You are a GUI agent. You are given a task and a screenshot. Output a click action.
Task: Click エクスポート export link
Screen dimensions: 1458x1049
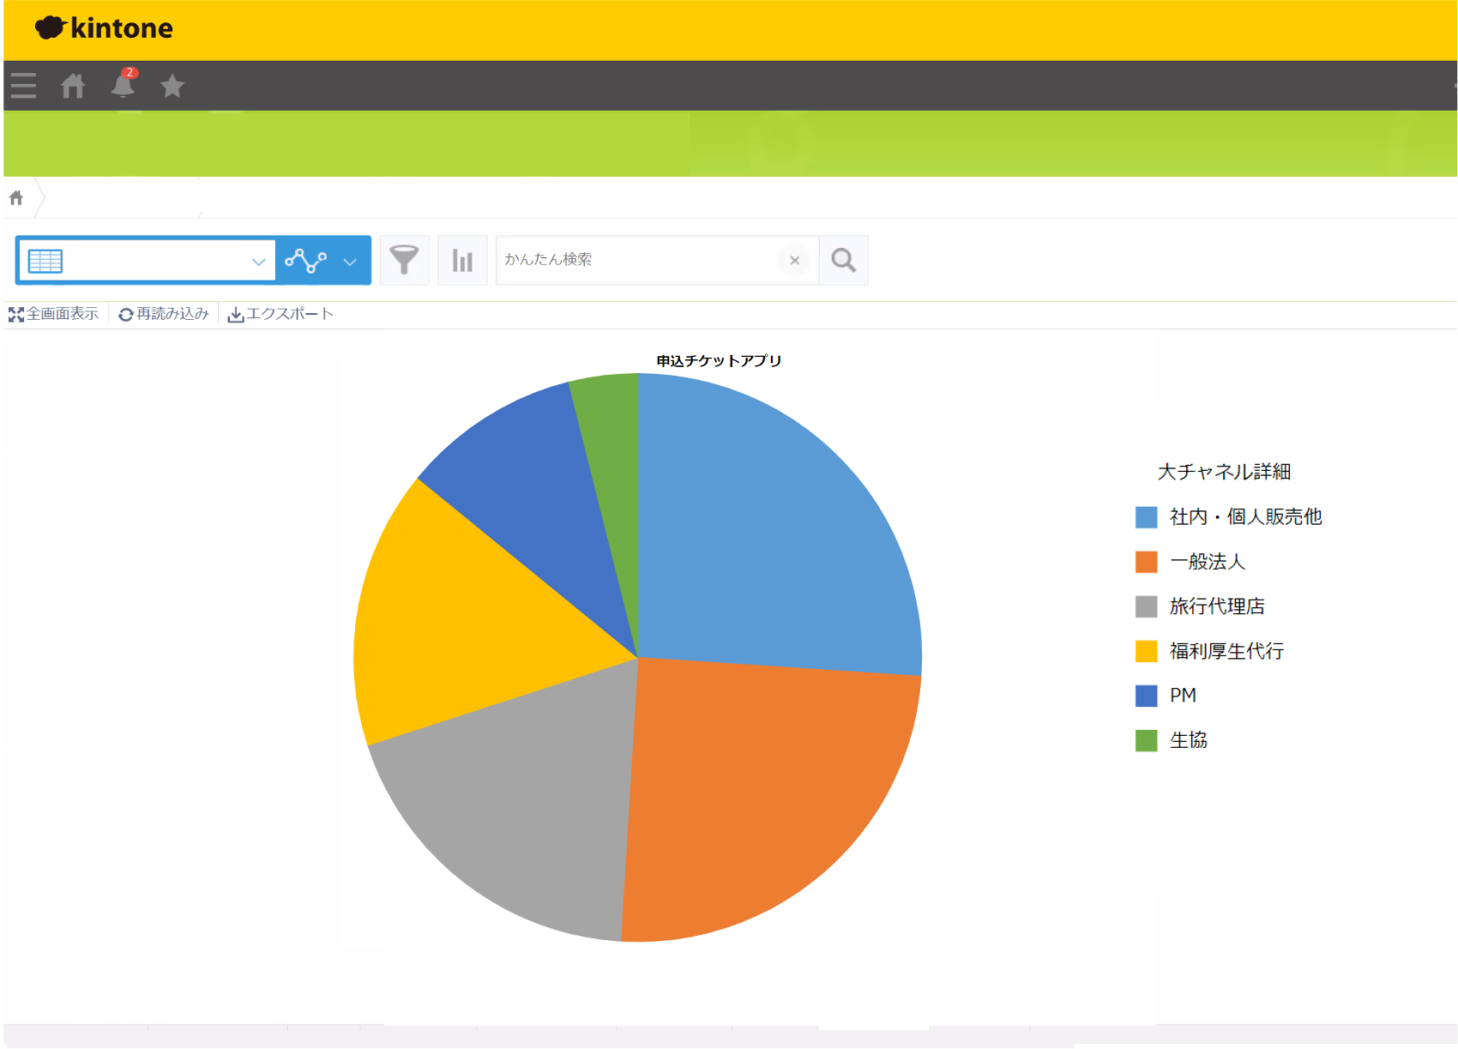coord(280,314)
